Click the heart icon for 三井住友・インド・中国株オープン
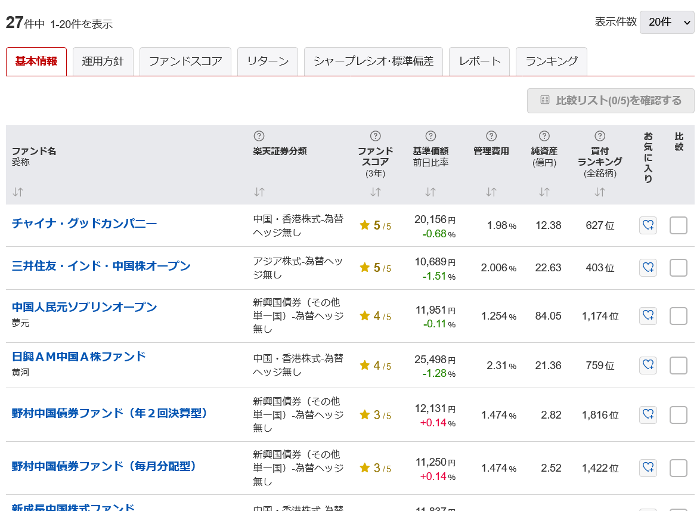This screenshot has height=511, width=700. tap(648, 268)
